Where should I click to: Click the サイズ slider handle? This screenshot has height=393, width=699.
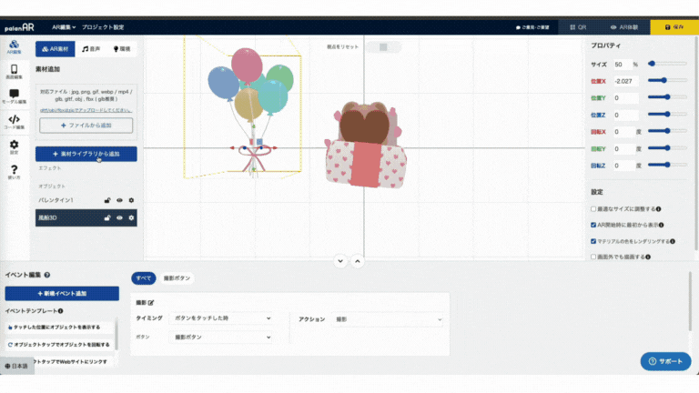652,65
